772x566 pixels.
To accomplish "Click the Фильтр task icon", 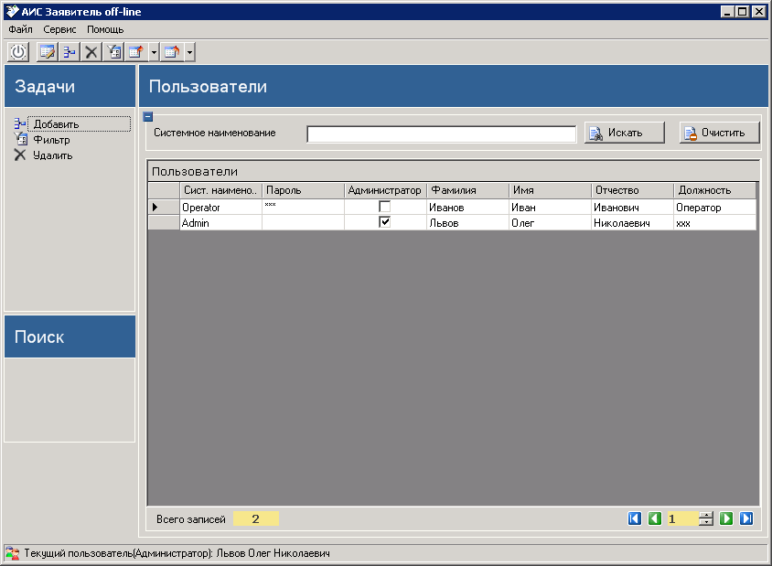I will 20,139.
